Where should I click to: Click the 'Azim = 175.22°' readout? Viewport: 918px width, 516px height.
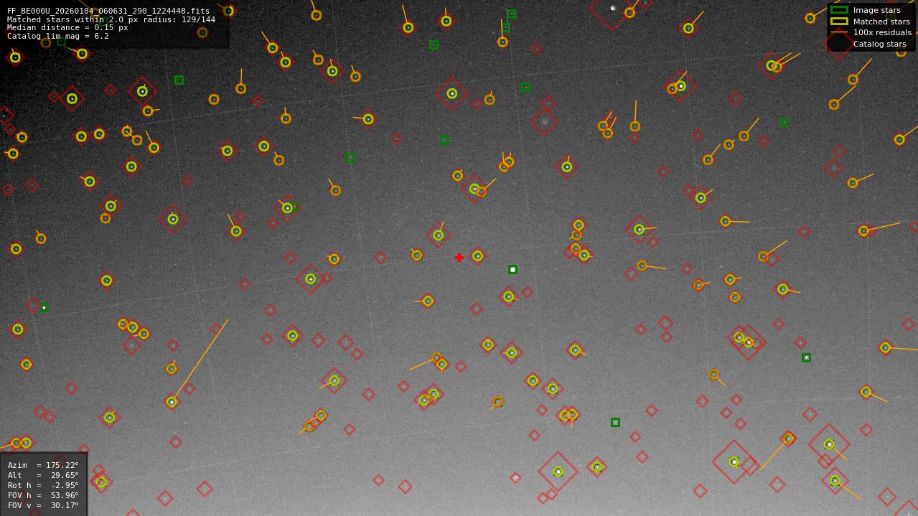pos(43,465)
